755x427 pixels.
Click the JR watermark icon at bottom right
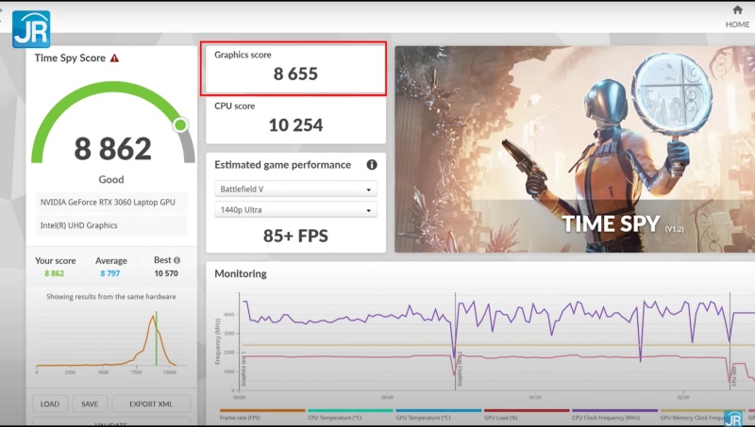point(732,419)
